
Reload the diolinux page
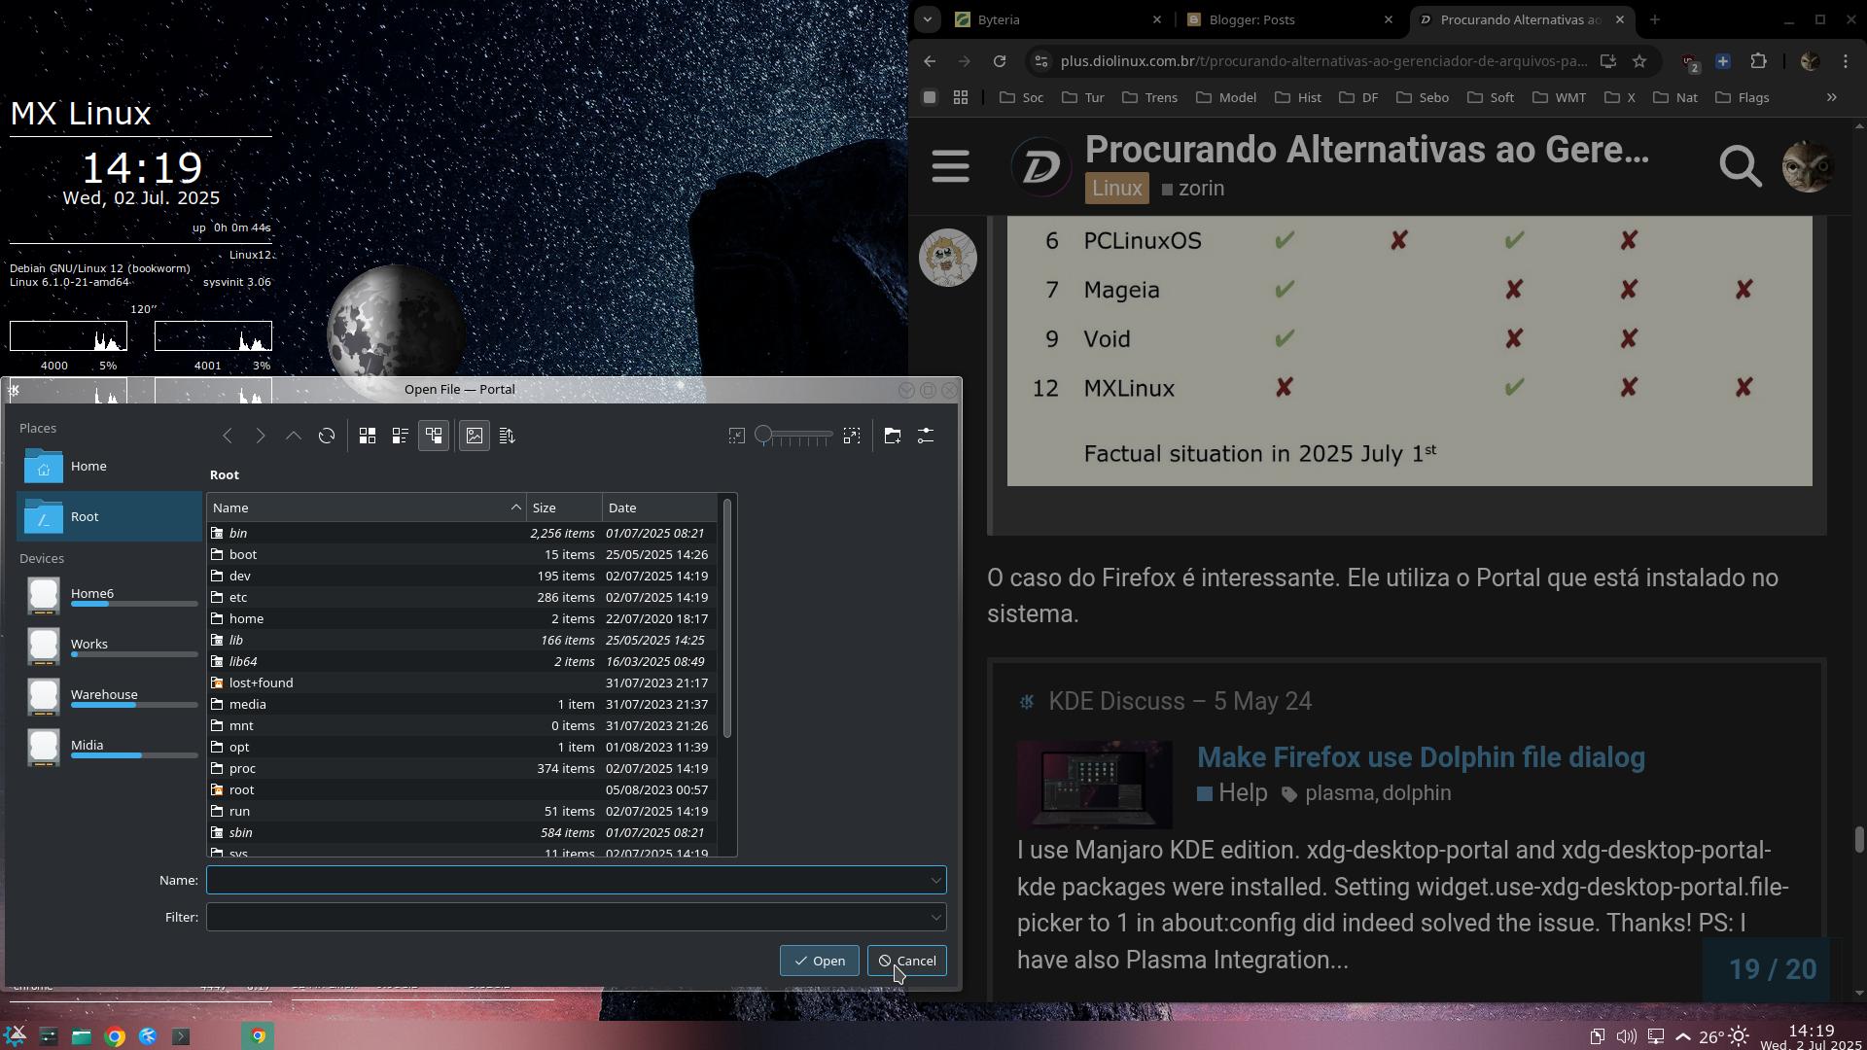999,61
